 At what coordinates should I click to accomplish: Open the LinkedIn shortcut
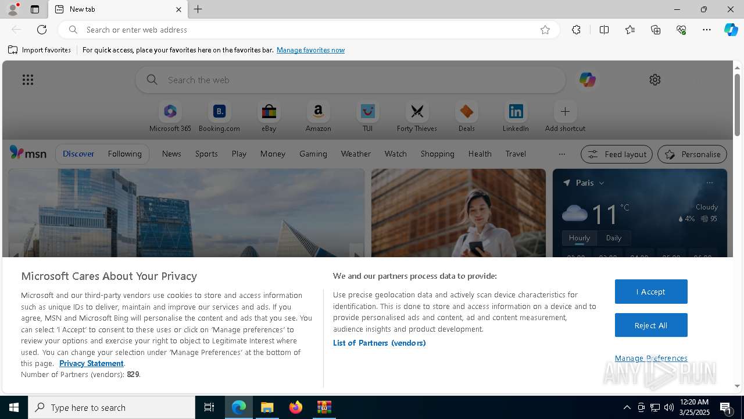516,117
